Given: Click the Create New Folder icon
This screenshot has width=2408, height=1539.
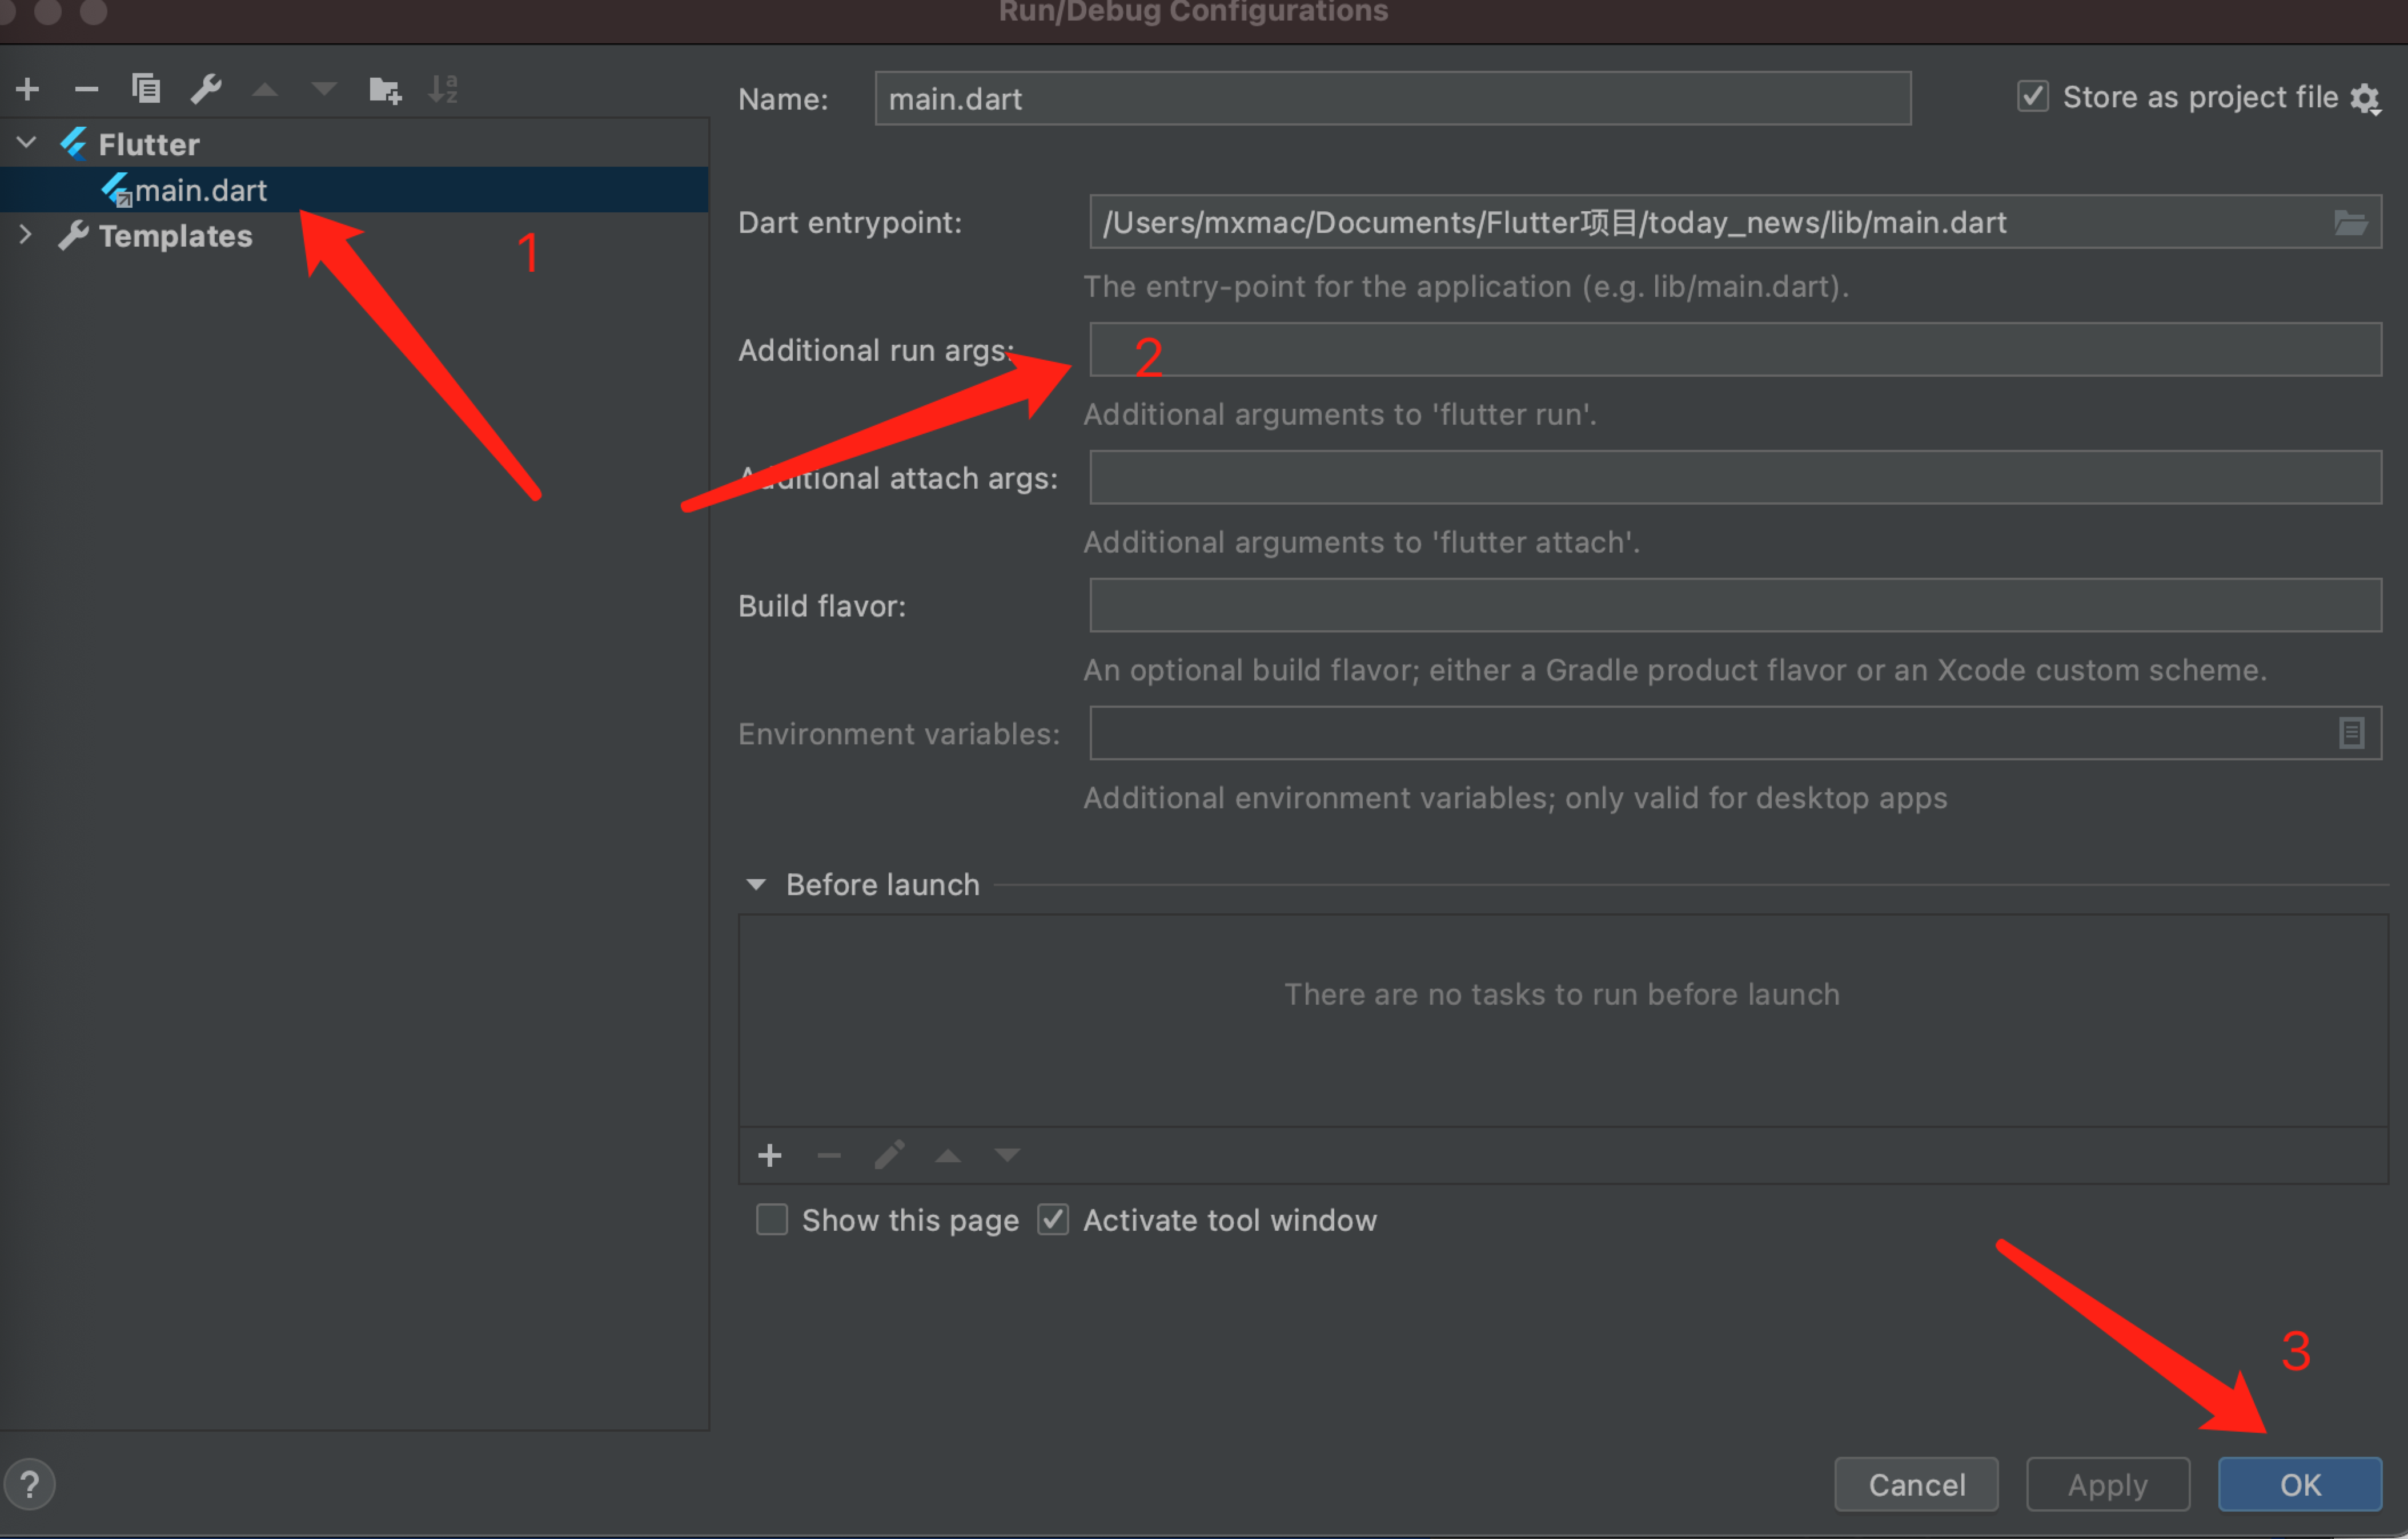Looking at the screenshot, I should click(385, 90).
